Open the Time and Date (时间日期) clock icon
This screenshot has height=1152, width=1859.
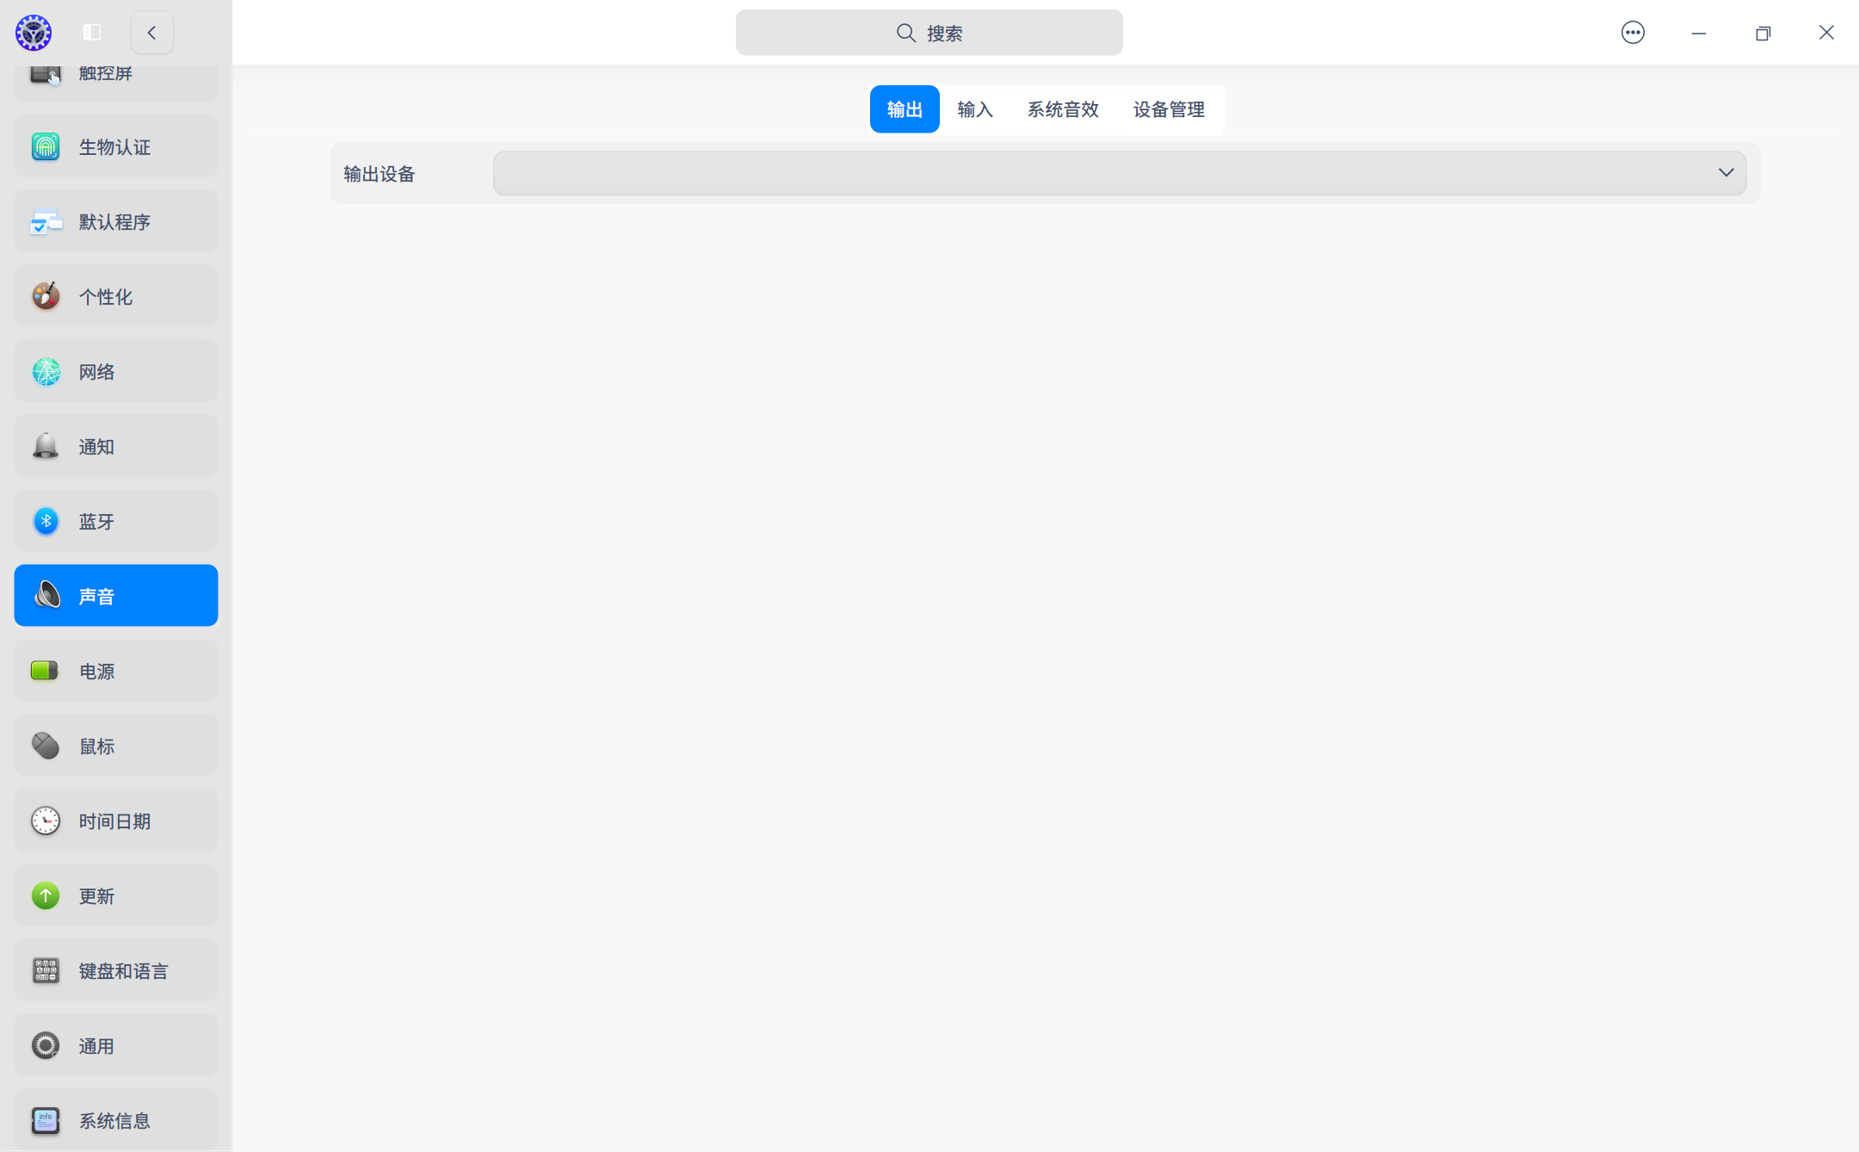pos(46,821)
